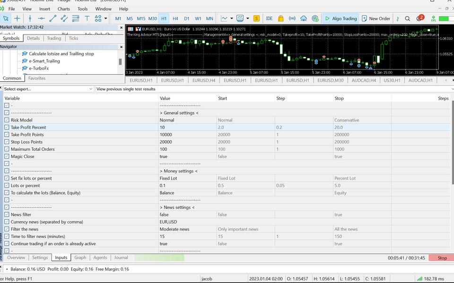Uncheck the Take Profit Percent checkbox
454x283 pixels.
click(7, 128)
